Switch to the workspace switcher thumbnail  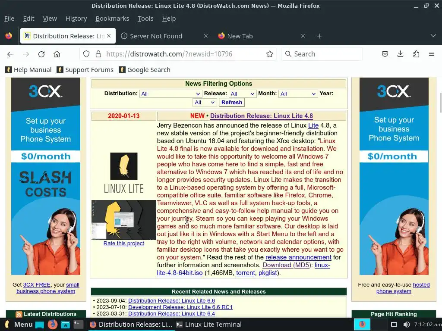coord(362,325)
